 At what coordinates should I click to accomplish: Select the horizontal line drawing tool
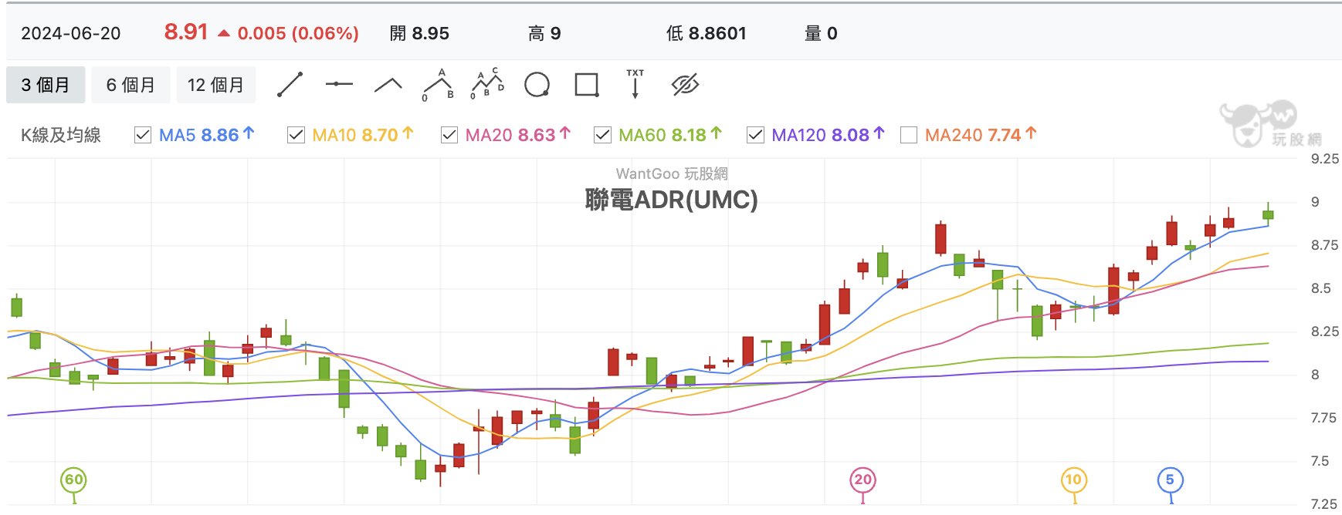339,84
